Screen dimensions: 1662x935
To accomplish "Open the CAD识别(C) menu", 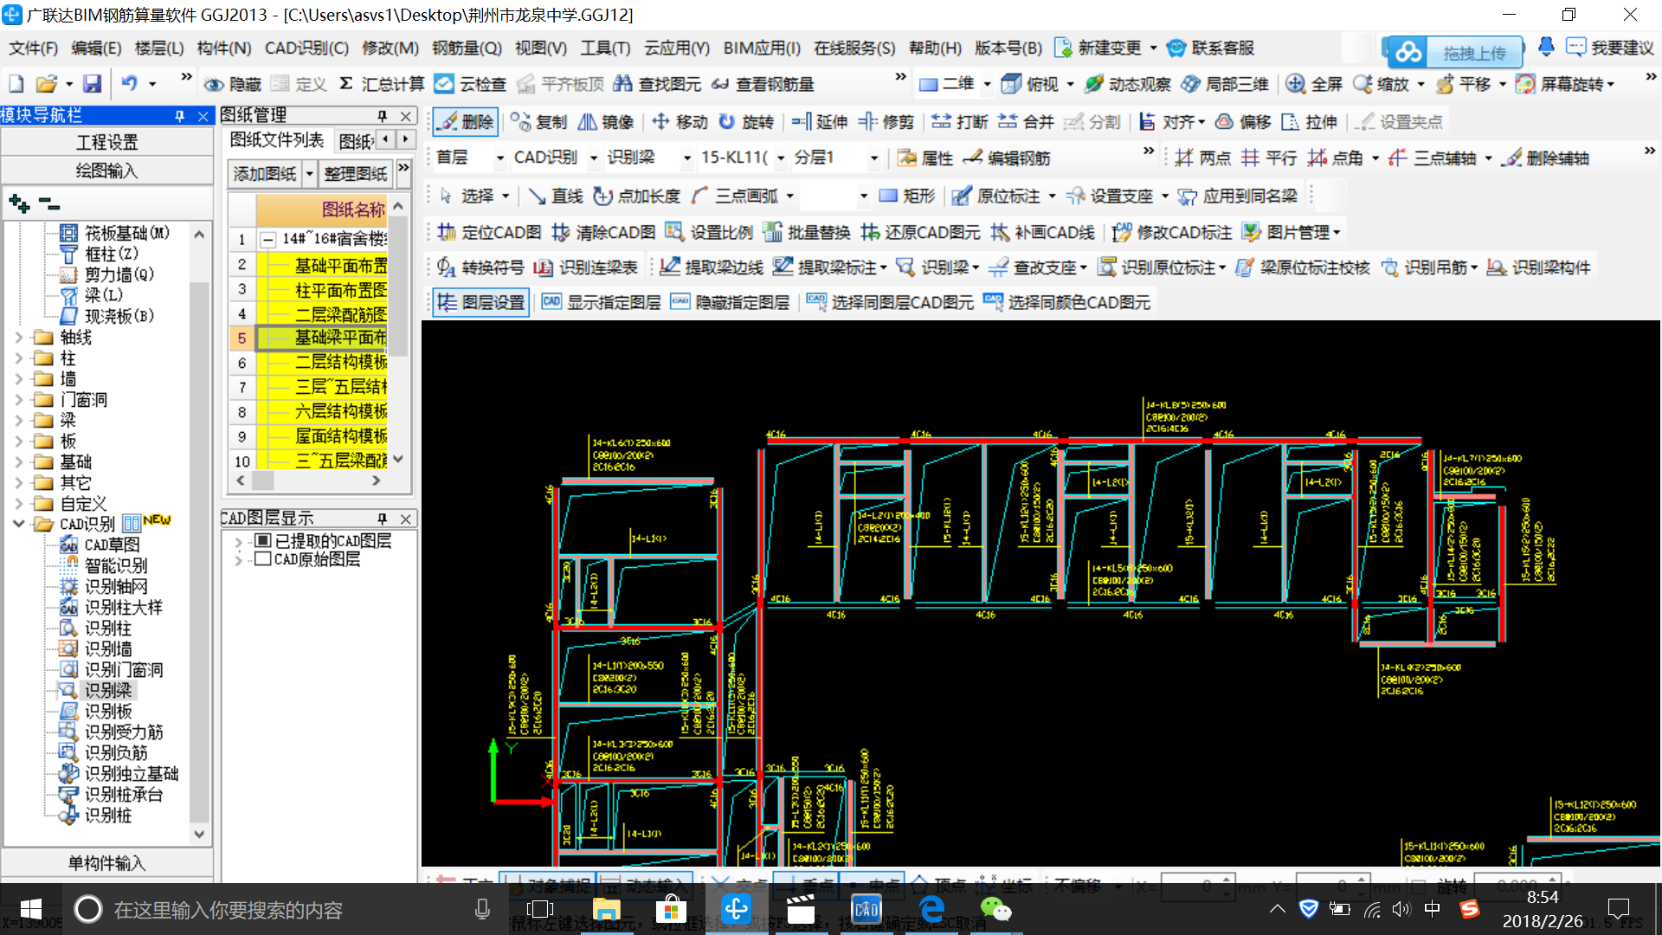I will 306,48.
